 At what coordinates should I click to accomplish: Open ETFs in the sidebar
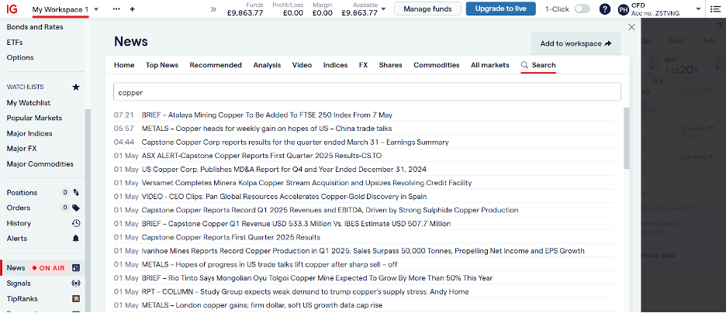(15, 42)
